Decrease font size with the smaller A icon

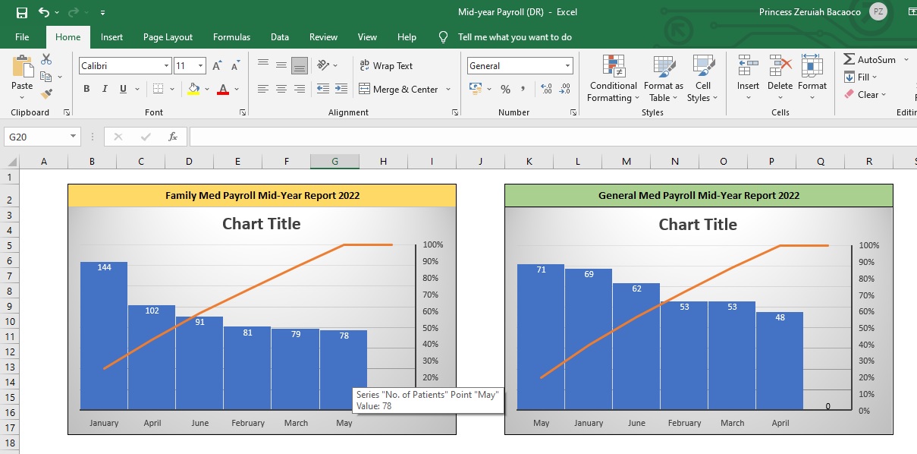pyautogui.click(x=235, y=66)
